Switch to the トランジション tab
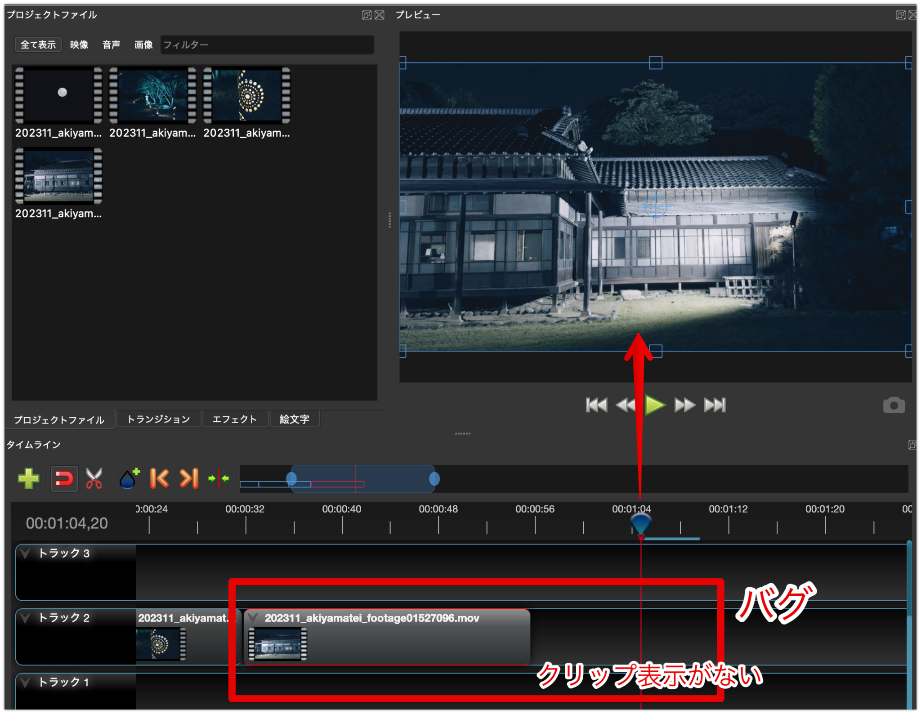The height and width of the screenshot is (714, 921). coord(158,419)
